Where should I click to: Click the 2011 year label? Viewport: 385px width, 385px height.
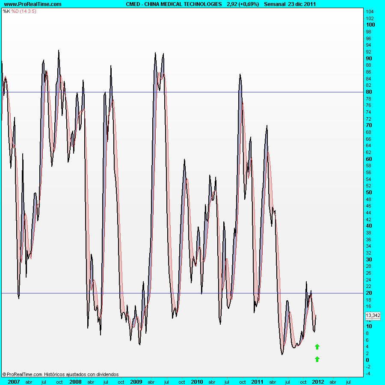pyautogui.click(x=257, y=382)
